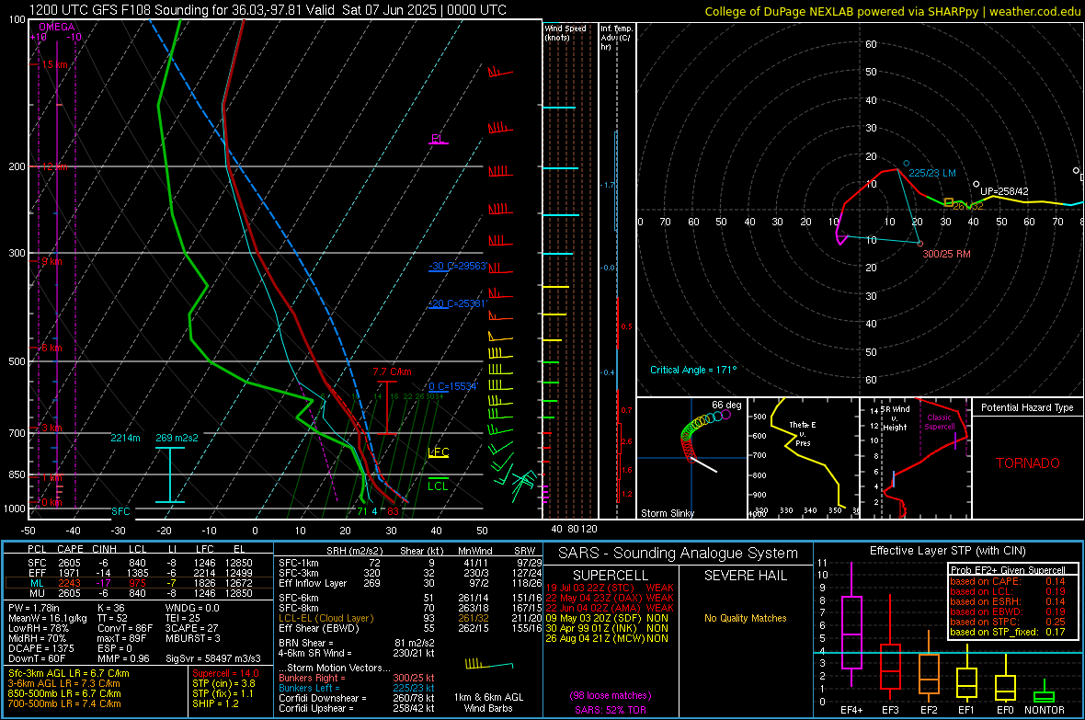Image resolution: width=1085 pixels, height=720 pixels.
Task: Click the STP (cin) = 3.8 value
Action: click(x=223, y=683)
